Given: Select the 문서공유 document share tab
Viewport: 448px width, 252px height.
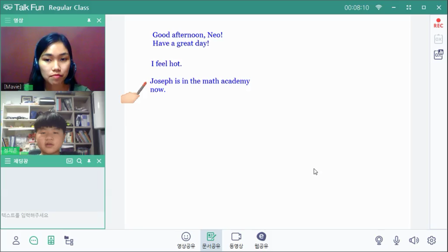Looking at the screenshot, I should click(x=211, y=241).
